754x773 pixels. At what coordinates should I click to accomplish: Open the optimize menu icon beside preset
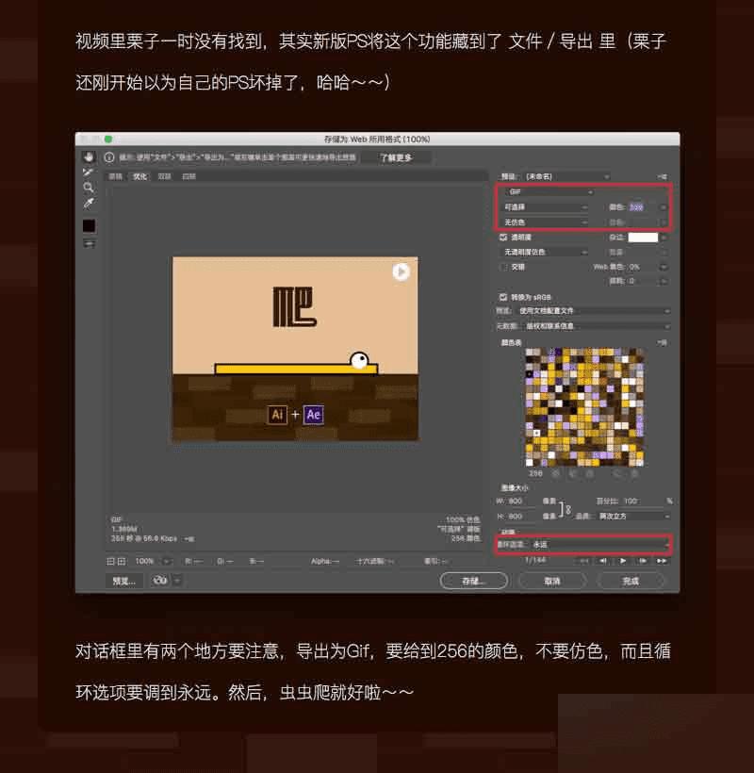point(663,176)
